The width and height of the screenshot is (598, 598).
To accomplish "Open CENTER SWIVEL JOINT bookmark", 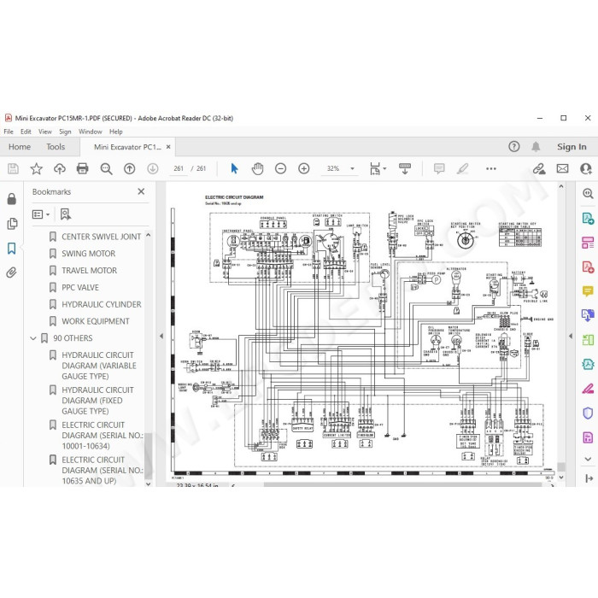I will [101, 237].
